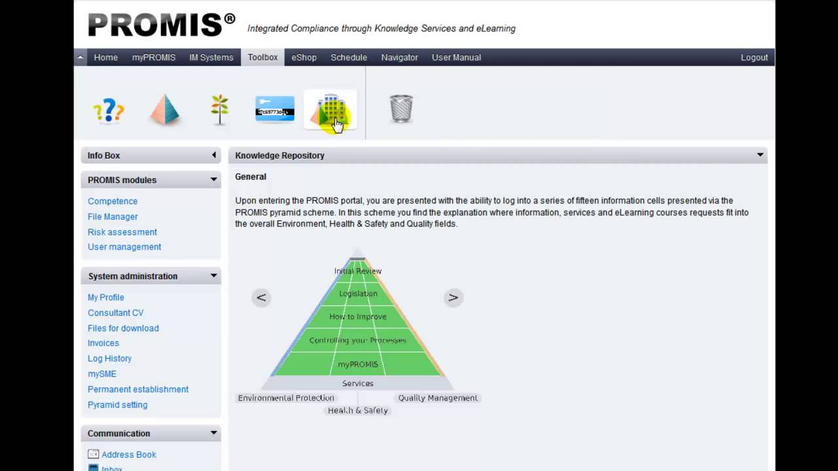Image resolution: width=838 pixels, height=471 pixels.
Task: Collapse the PROMIS modules section
Action: [213, 179]
